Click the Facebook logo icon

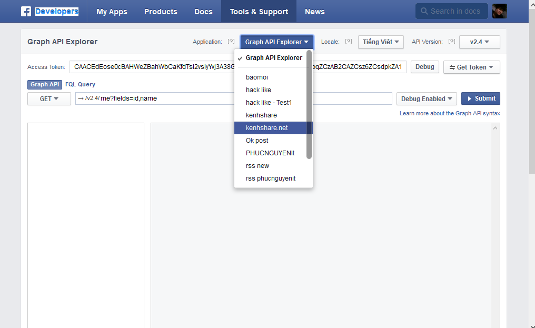point(26,11)
